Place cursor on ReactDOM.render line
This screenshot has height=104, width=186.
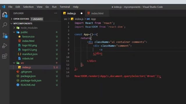tap(117, 76)
